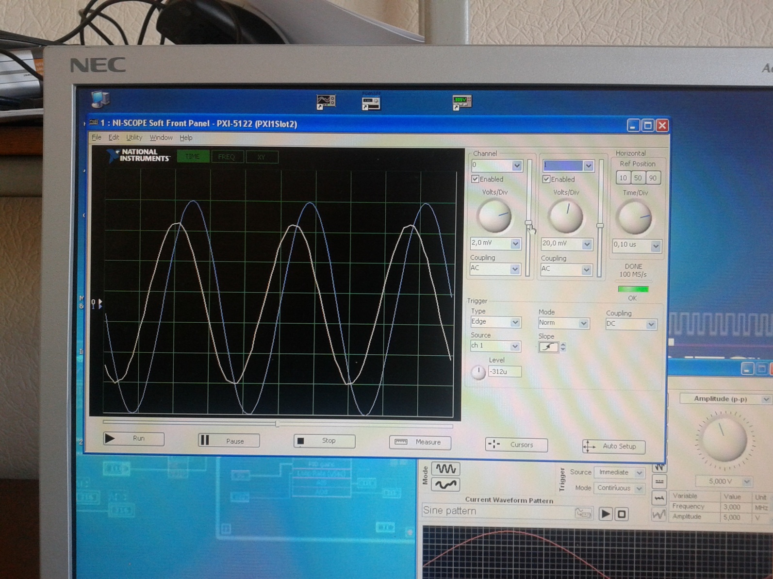The height and width of the screenshot is (579, 773).
Task: Open generator Trigger Source Immediate dropdown
Action: click(640, 473)
